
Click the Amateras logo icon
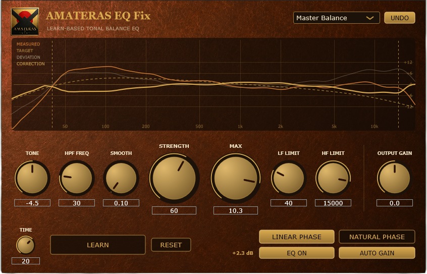(x=25, y=22)
